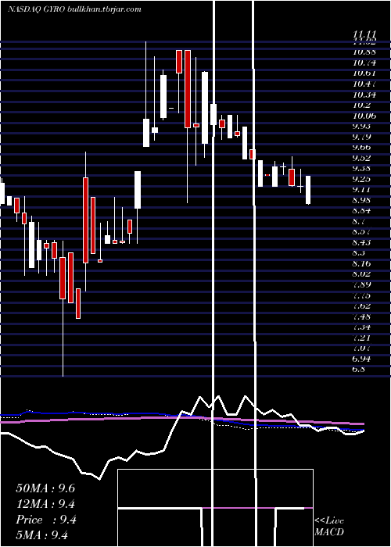Click the 7.48 axis label
This screenshot has height=547, width=391.
[361, 316]
